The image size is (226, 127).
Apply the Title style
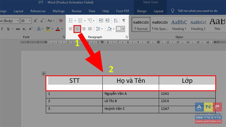click(217, 25)
